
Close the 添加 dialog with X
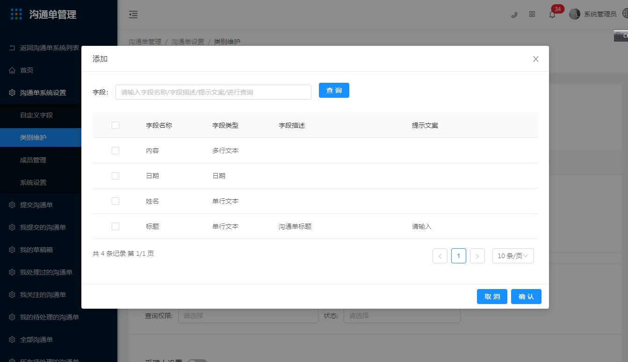[536, 59]
